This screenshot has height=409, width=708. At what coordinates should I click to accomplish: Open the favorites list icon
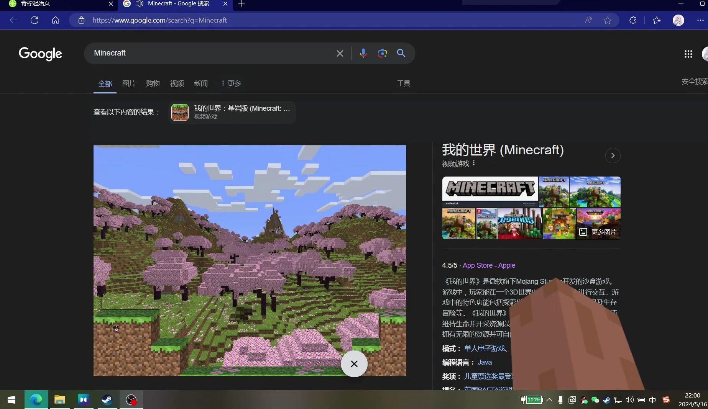pos(657,20)
